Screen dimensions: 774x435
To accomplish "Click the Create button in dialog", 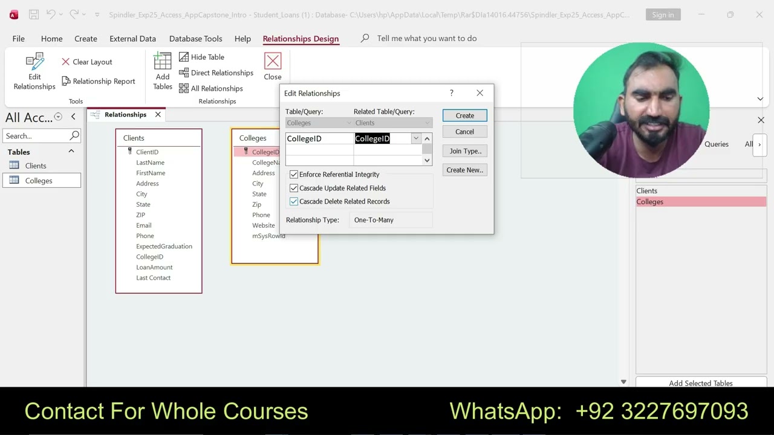I will tap(464, 115).
